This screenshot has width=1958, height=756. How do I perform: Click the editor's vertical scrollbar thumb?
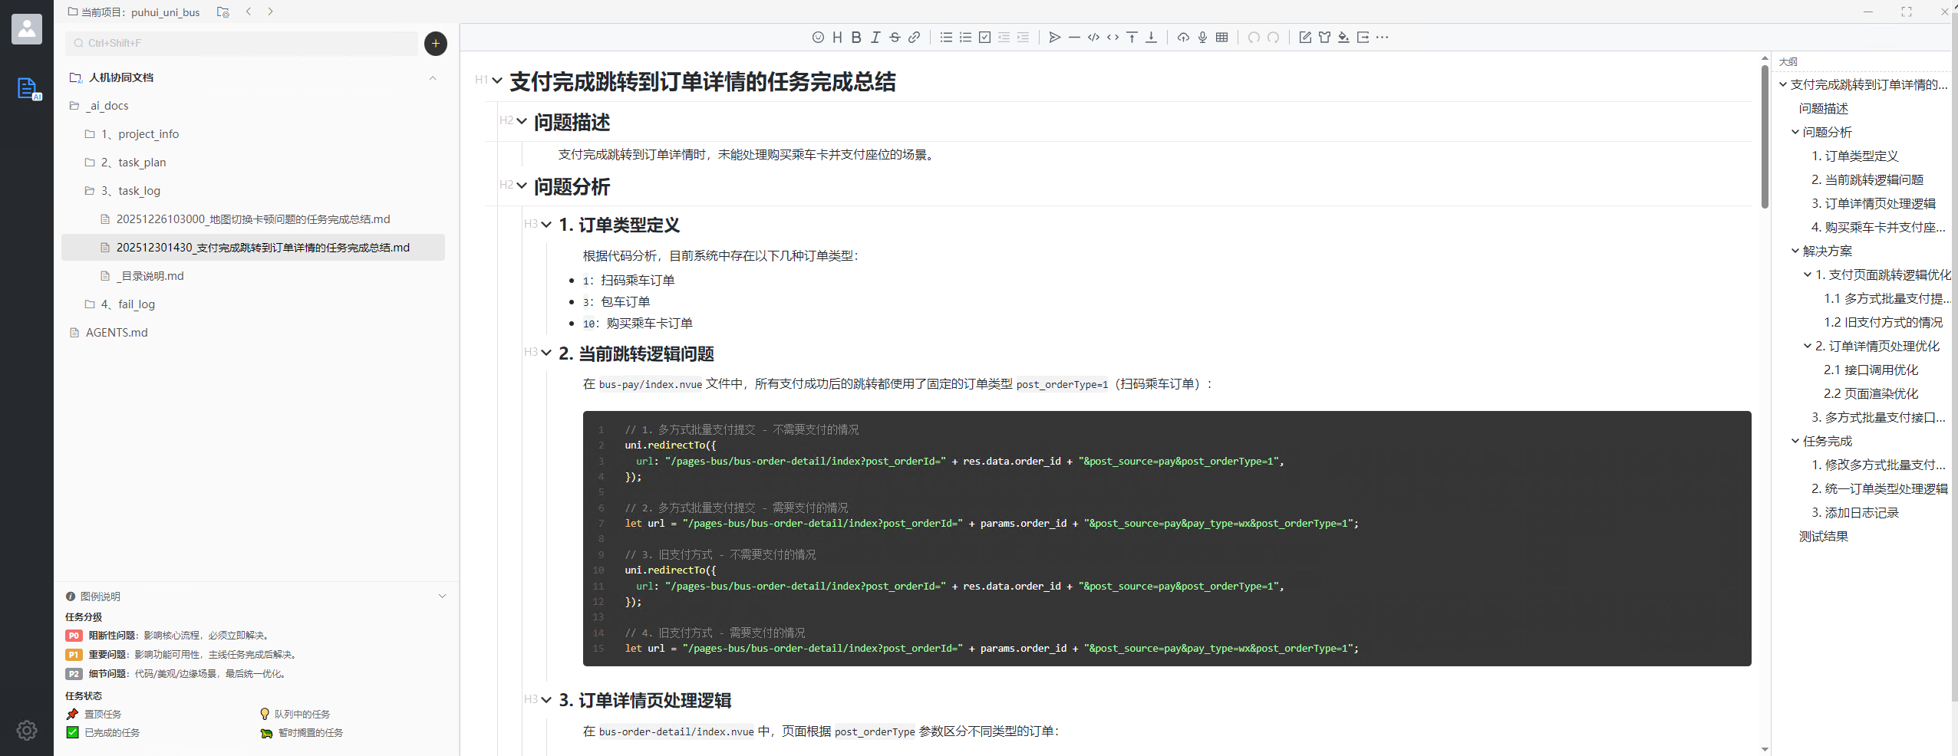pos(1765,130)
